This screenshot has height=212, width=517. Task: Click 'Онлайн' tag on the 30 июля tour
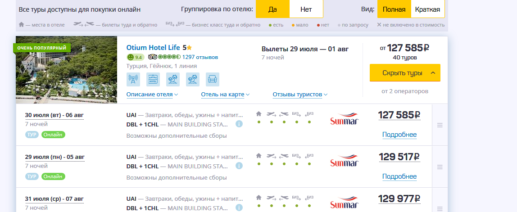[53, 135]
